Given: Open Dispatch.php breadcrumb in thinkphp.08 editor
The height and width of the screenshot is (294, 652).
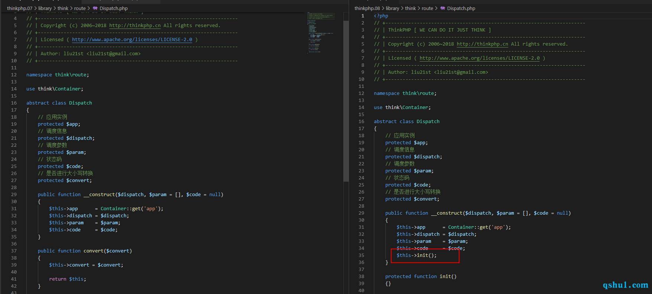Looking at the screenshot, I should click(x=461, y=8).
